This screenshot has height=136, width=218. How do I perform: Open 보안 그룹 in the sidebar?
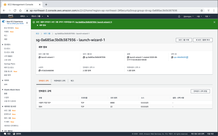pos(7,110)
